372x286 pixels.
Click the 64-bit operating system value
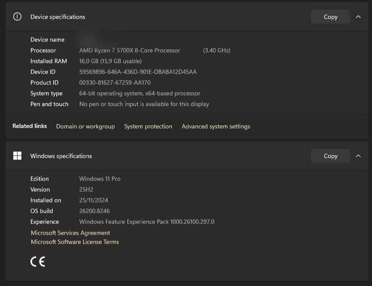pos(140,93)
